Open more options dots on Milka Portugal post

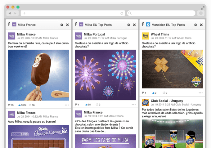pos(134,105)
